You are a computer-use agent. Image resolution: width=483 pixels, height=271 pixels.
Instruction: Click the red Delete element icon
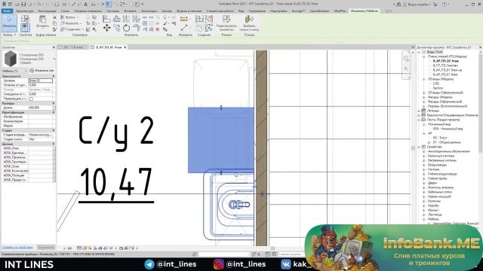click(158, 29)
